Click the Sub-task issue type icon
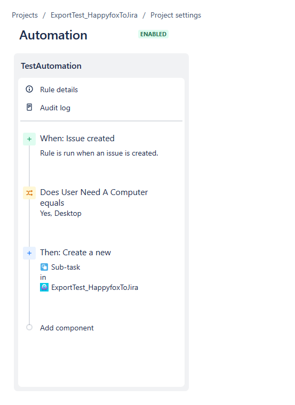295x405 pixels. [x=44, y=267]
